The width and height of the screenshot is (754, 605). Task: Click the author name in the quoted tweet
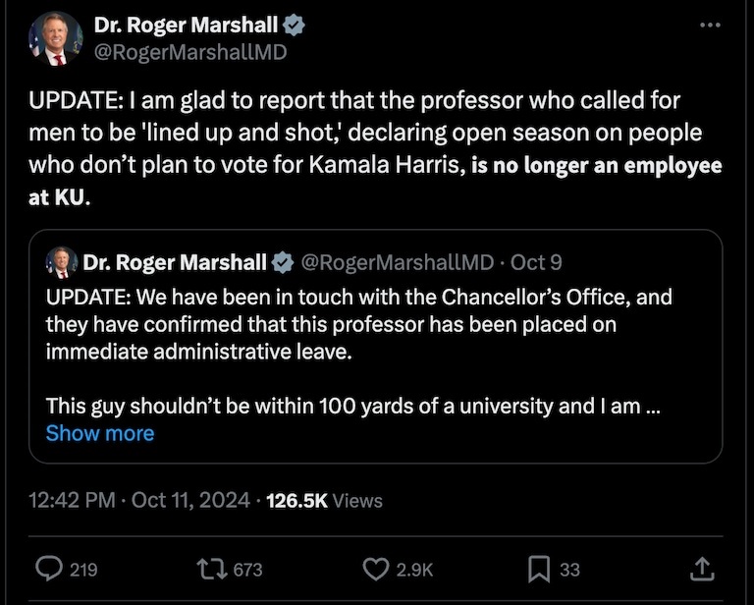tap(175, 262)
